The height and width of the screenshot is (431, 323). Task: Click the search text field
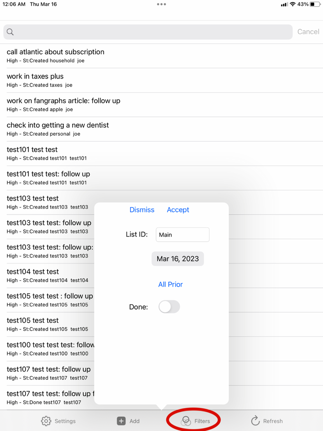point(148,32)
